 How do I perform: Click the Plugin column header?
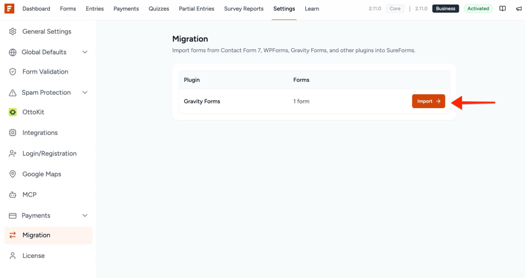pyautogui.click(x=192, y=80)
